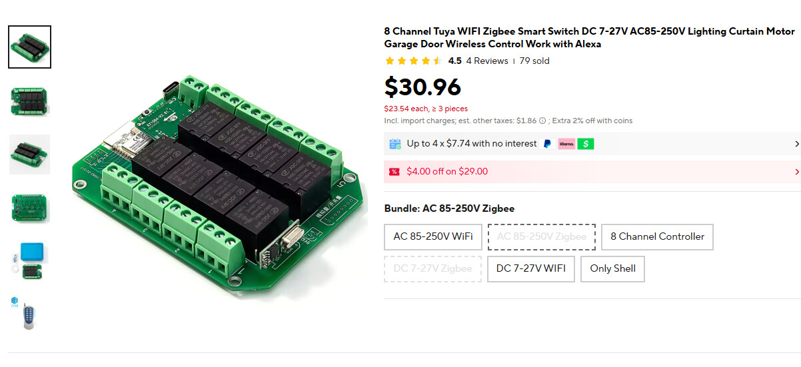
Task: Show the blue shell enclosure thumbnail
Action: [29, 260]
